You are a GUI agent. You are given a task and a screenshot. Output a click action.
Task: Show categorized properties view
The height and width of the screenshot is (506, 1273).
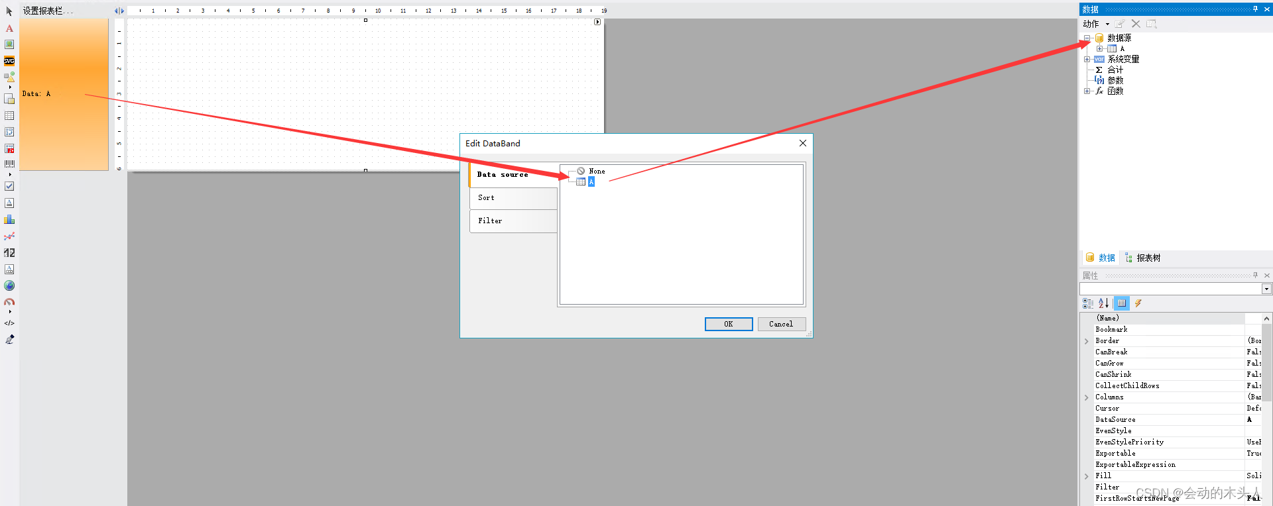1088,303
